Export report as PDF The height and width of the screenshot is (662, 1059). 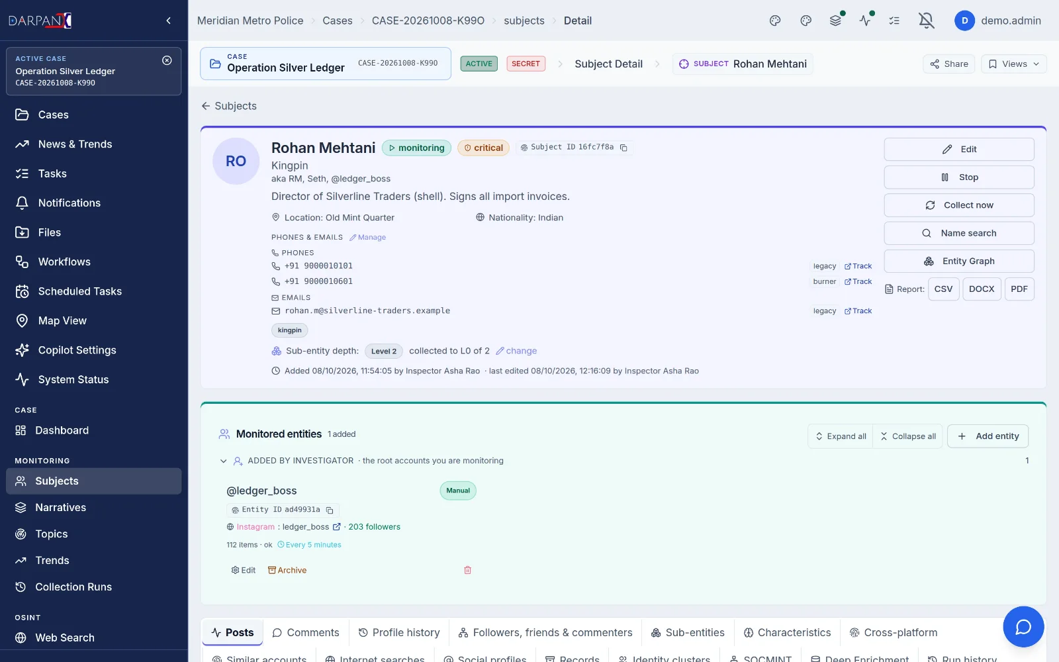1019,289
